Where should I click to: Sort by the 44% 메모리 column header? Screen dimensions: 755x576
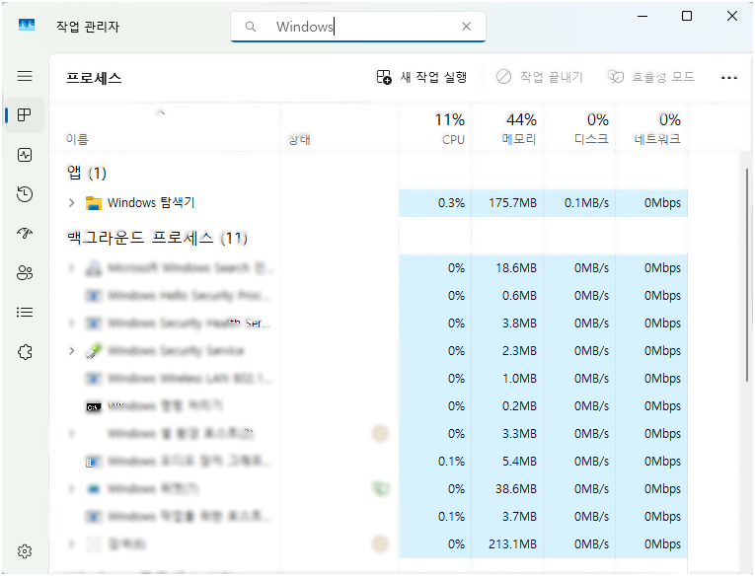[x=507, y=128]
